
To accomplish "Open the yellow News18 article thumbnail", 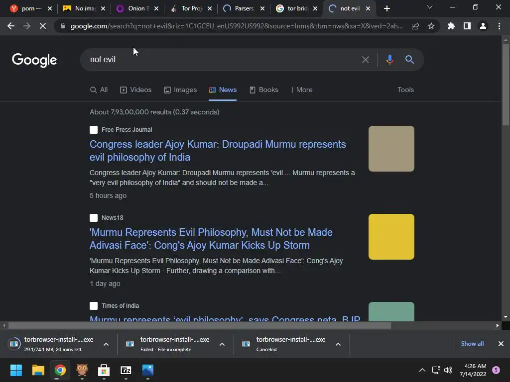I will 391,237.
